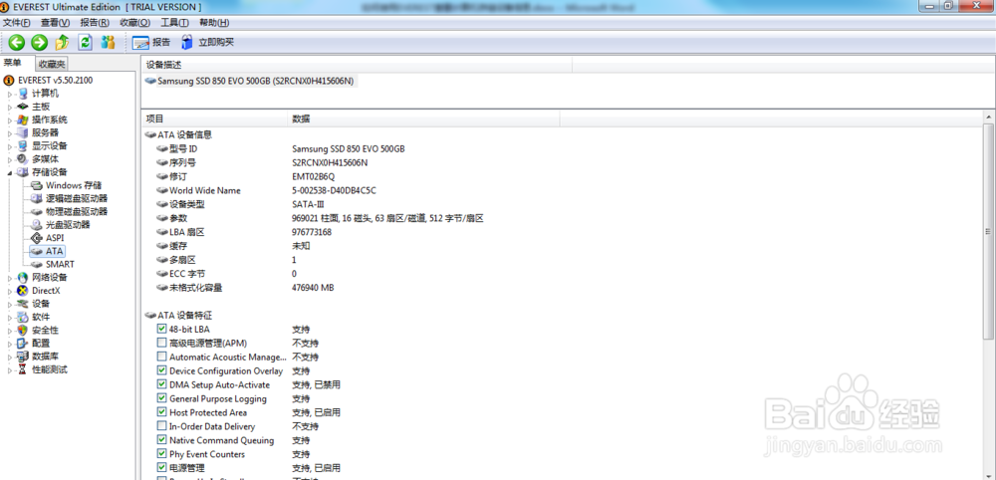Expand the 主板 tree node arrow
The height and width of the screenshot is (480, 996).
(x=10, y=108)
